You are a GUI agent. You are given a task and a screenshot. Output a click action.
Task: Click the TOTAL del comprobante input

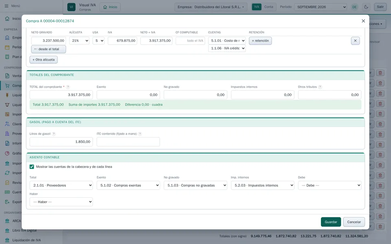tap(61, 95)
